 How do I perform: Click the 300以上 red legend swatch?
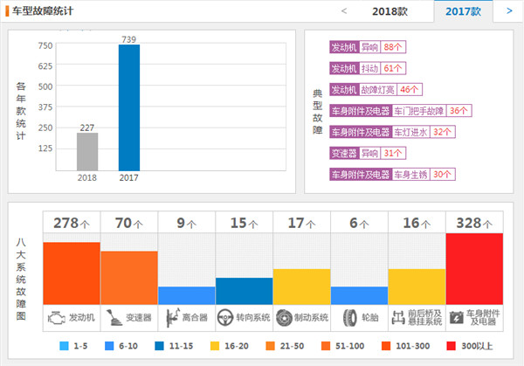coord(452,346)
